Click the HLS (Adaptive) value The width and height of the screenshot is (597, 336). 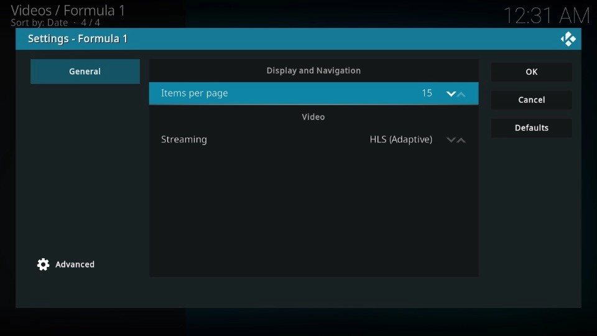(401, 139)
